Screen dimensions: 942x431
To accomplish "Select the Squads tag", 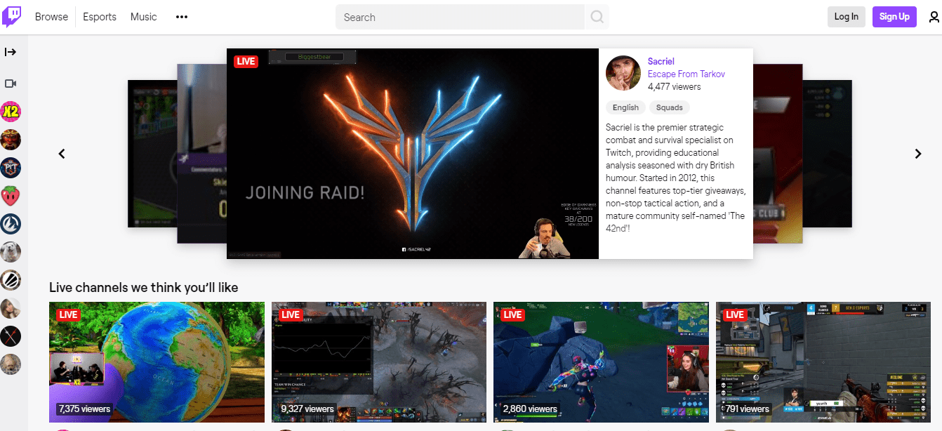I will pyautogui.click(x=670, y=107).
